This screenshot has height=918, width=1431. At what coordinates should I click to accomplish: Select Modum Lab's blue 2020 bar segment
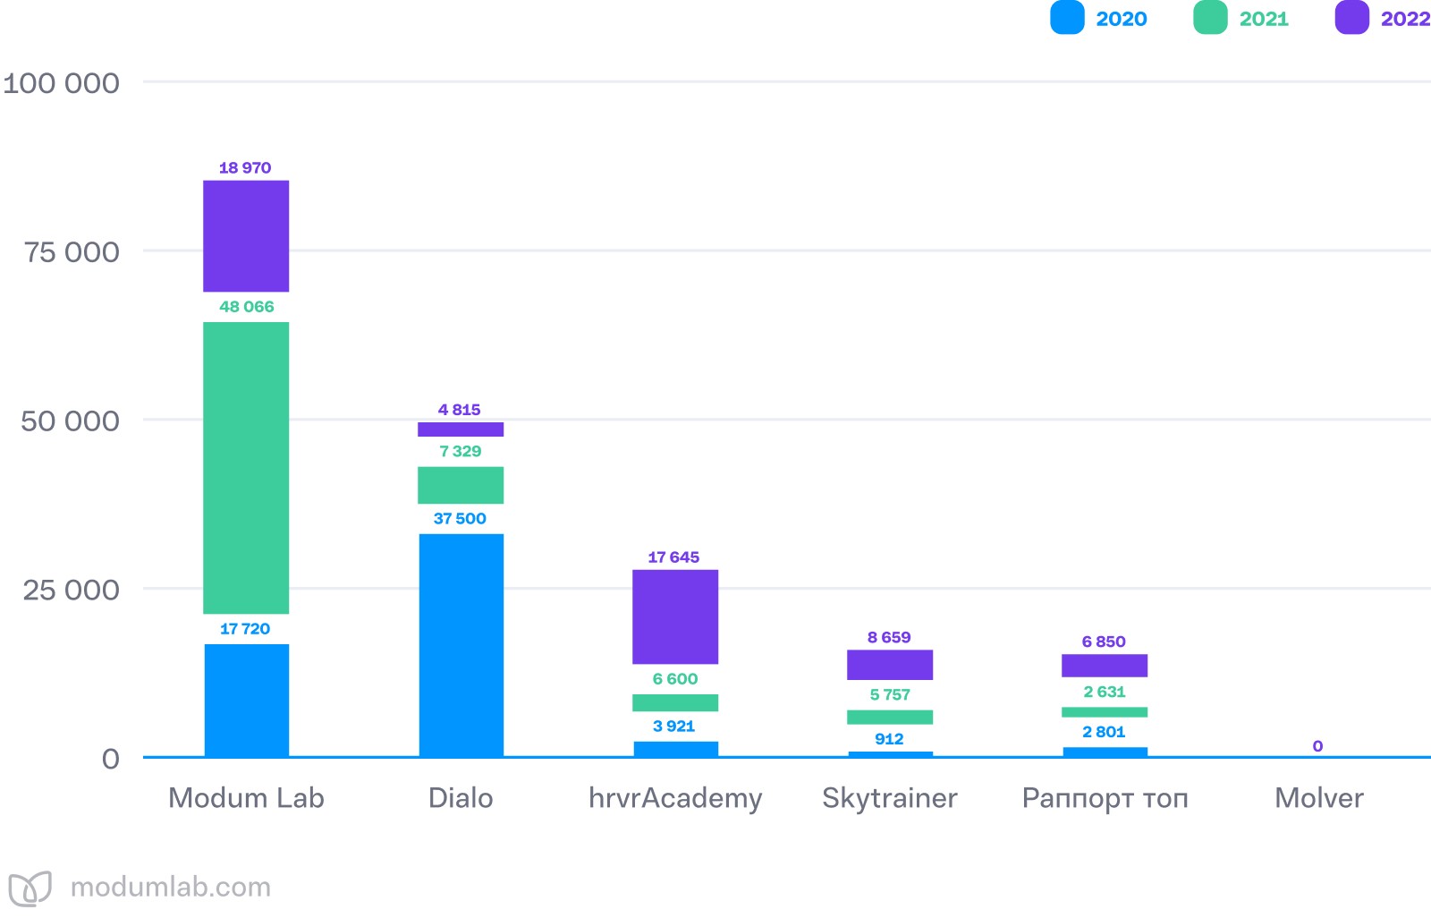(x=246, y=701)
